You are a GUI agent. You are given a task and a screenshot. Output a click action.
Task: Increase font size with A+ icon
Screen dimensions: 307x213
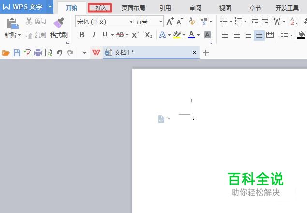click(170, 21)
